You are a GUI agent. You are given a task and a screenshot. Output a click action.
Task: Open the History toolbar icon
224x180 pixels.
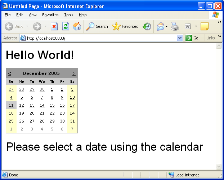coord(147,26)
